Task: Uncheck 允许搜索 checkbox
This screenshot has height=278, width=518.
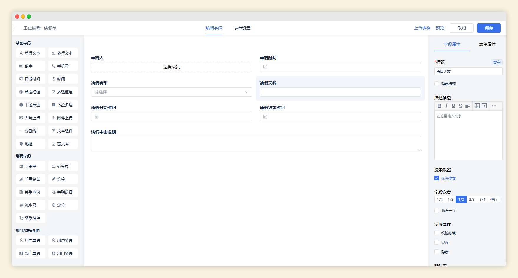Action: (x=437, y=178)
